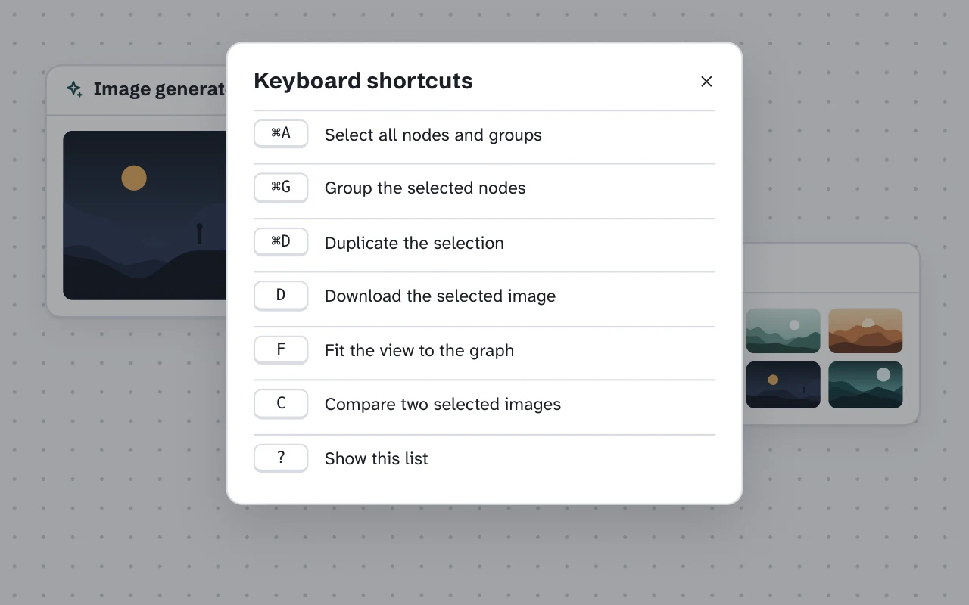Viewport: 969px width, 605px height.
Task: Click the Image generator node title
Action: pos(160,89)
